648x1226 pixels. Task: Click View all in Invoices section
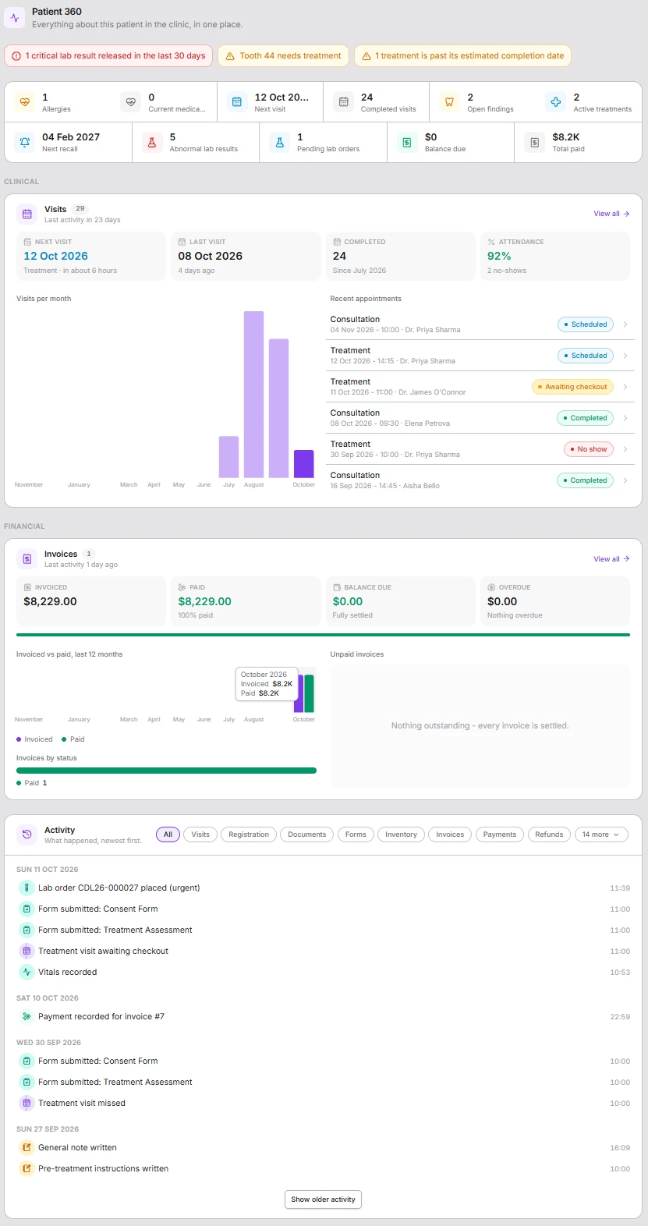pos(611,559)
